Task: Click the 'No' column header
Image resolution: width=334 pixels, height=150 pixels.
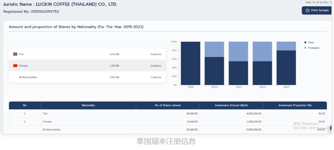Action: [x=25, y=105]
